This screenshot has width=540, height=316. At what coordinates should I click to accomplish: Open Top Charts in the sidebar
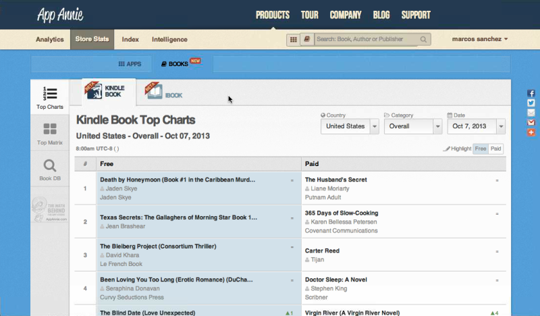(x=50, y=97)
